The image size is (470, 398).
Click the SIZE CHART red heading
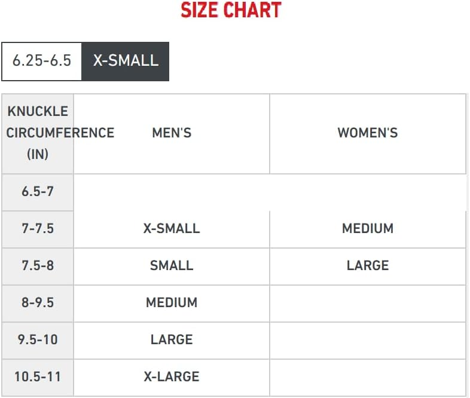(x=231, y=10)
